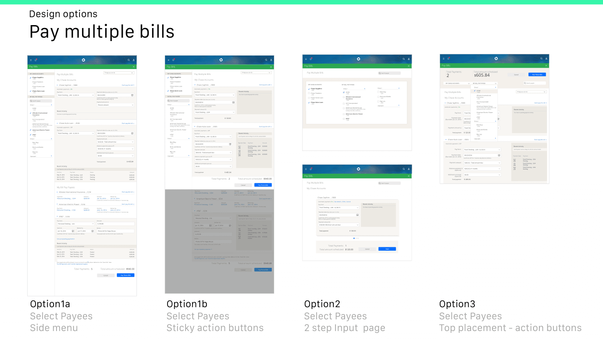Open My Chase Accounts menu in Option 3
The height and width of the screenshot is (339, 603).
pos(457,82)
